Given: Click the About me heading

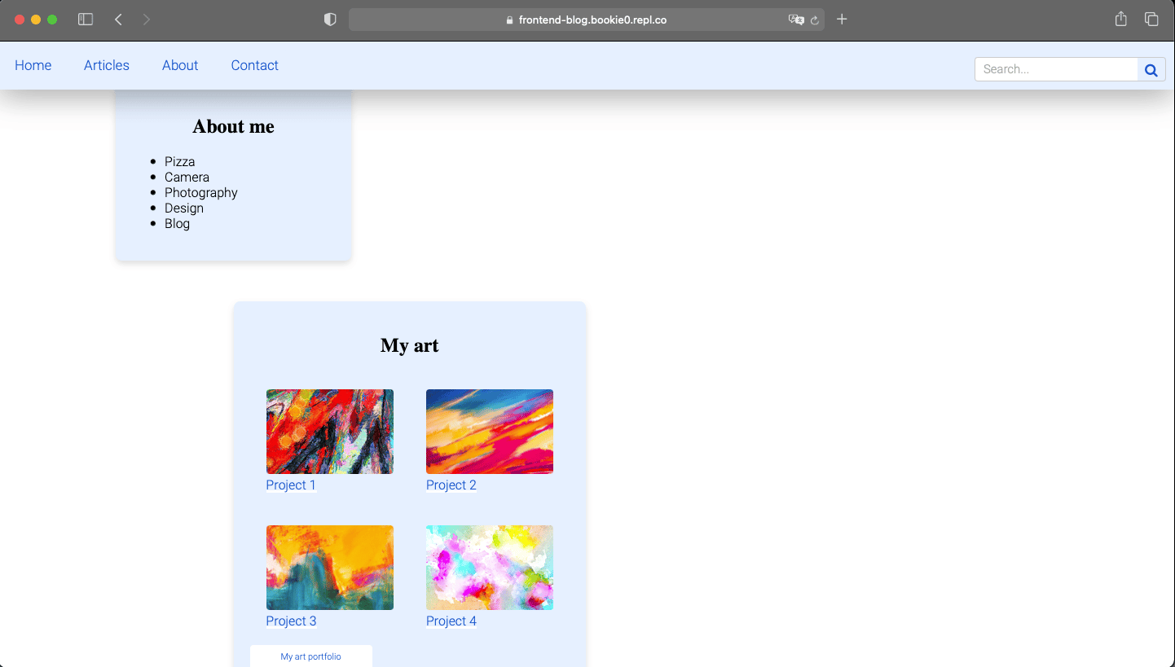Looking at the screenshot, I should (234, 126).
